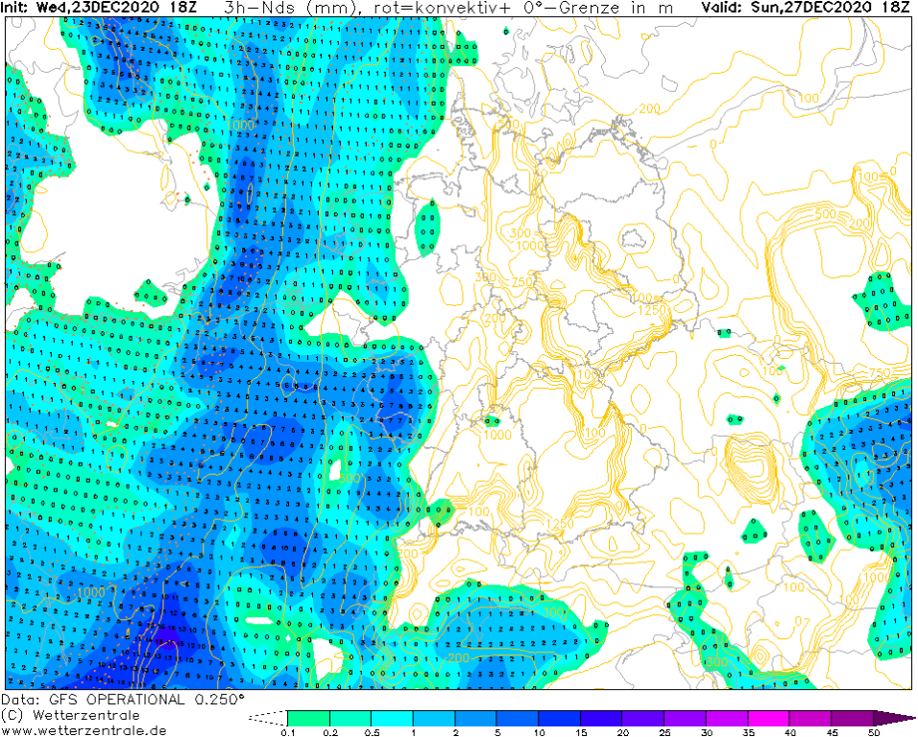The image size is (918, 737).
Task: Click the Valid: Sun,27DEC2020 18Z timestamp
Action: 805,8
